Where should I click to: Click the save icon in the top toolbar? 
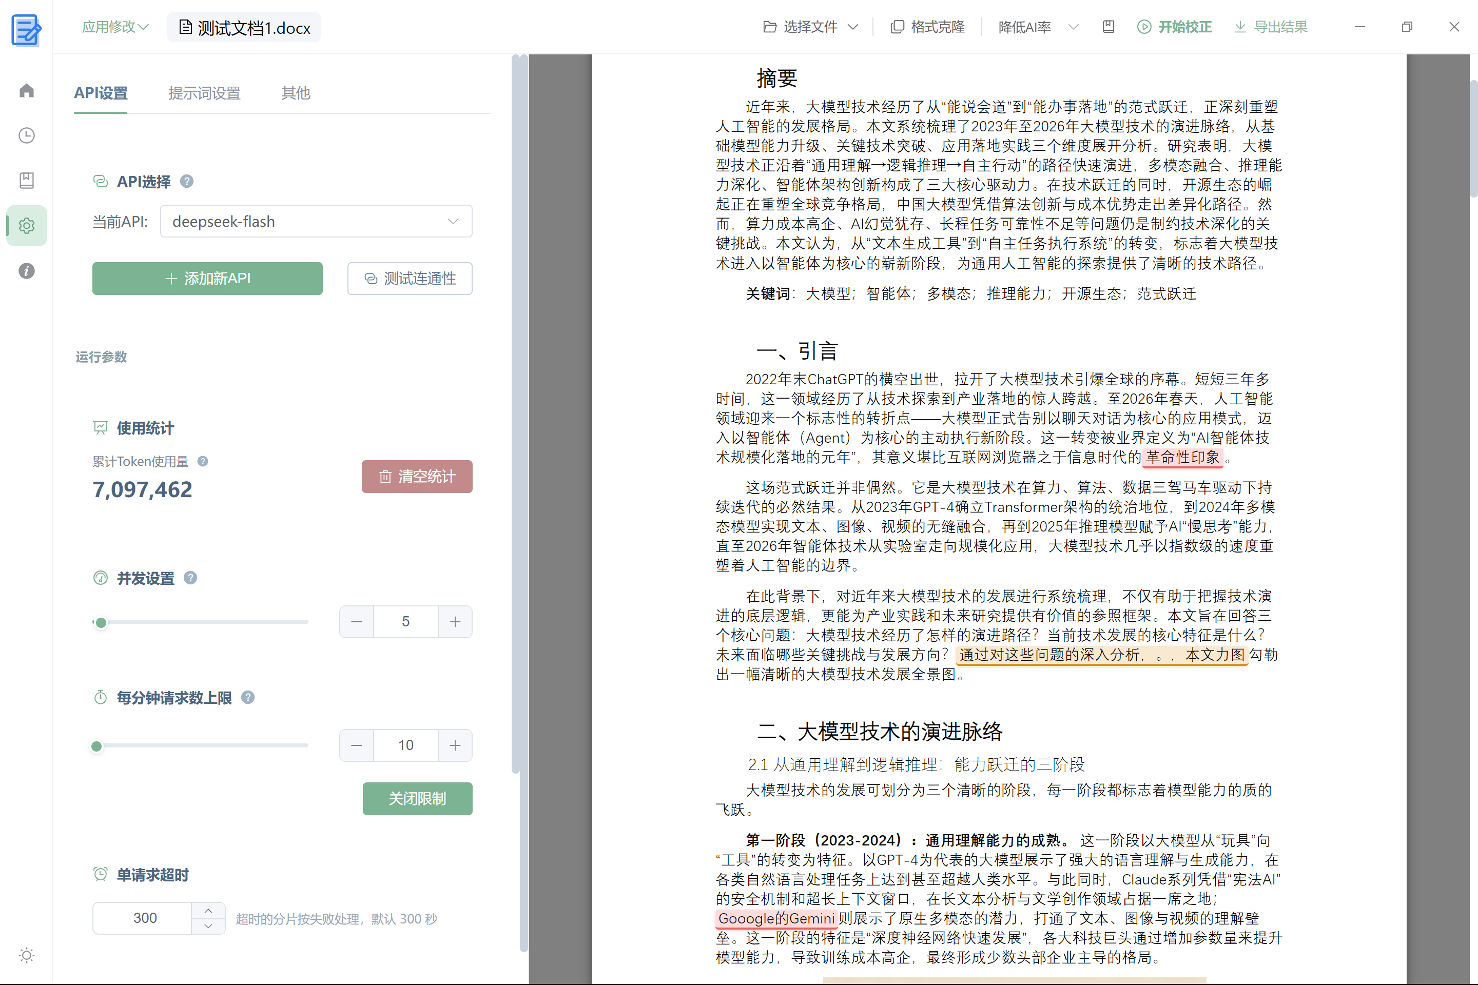[1108, 27]
